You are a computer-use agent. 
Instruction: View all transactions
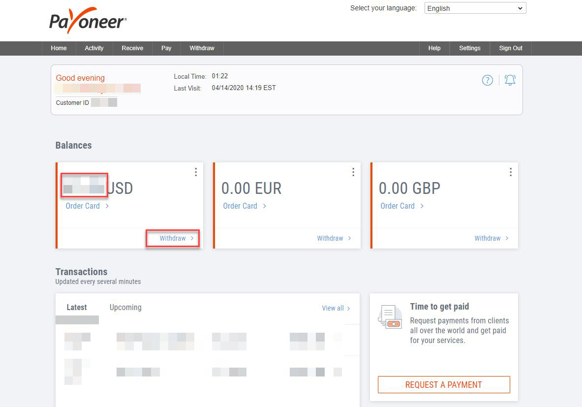coord(336,308)
